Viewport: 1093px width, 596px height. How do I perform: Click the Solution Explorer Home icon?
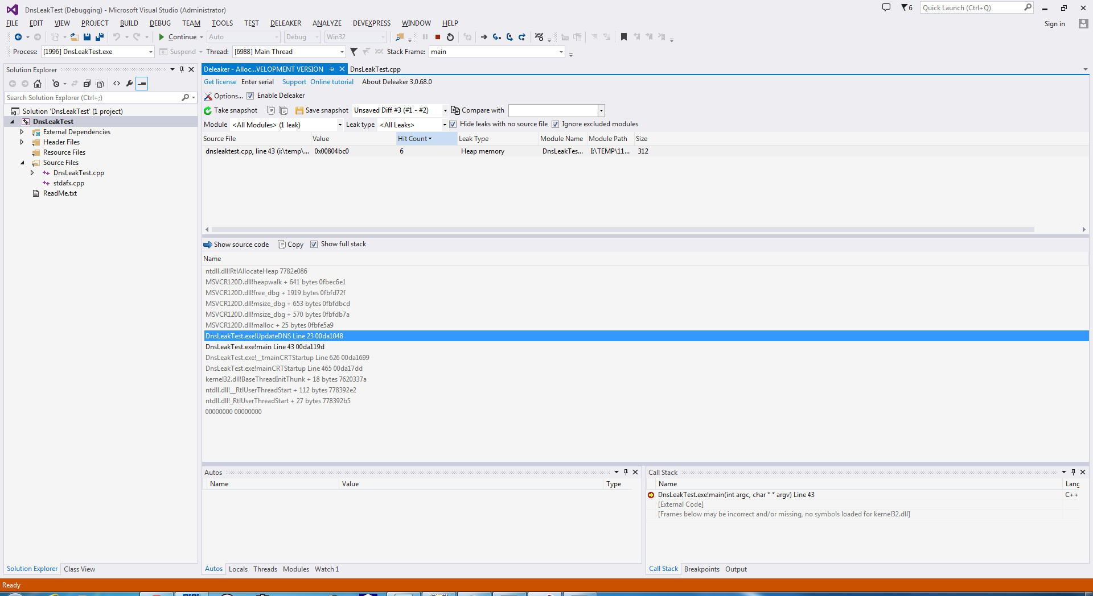tap(38, 84)
